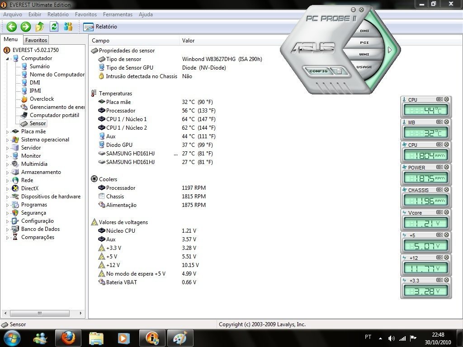Open Windows Explorer folder icon on the taskbar
This screenshot has height=347, width=463.
tap(96, 338)
